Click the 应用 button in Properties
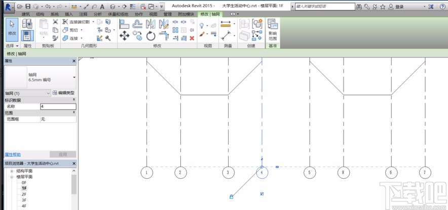The width and height of the screenshot is (448, 210). tap(63, 154)
